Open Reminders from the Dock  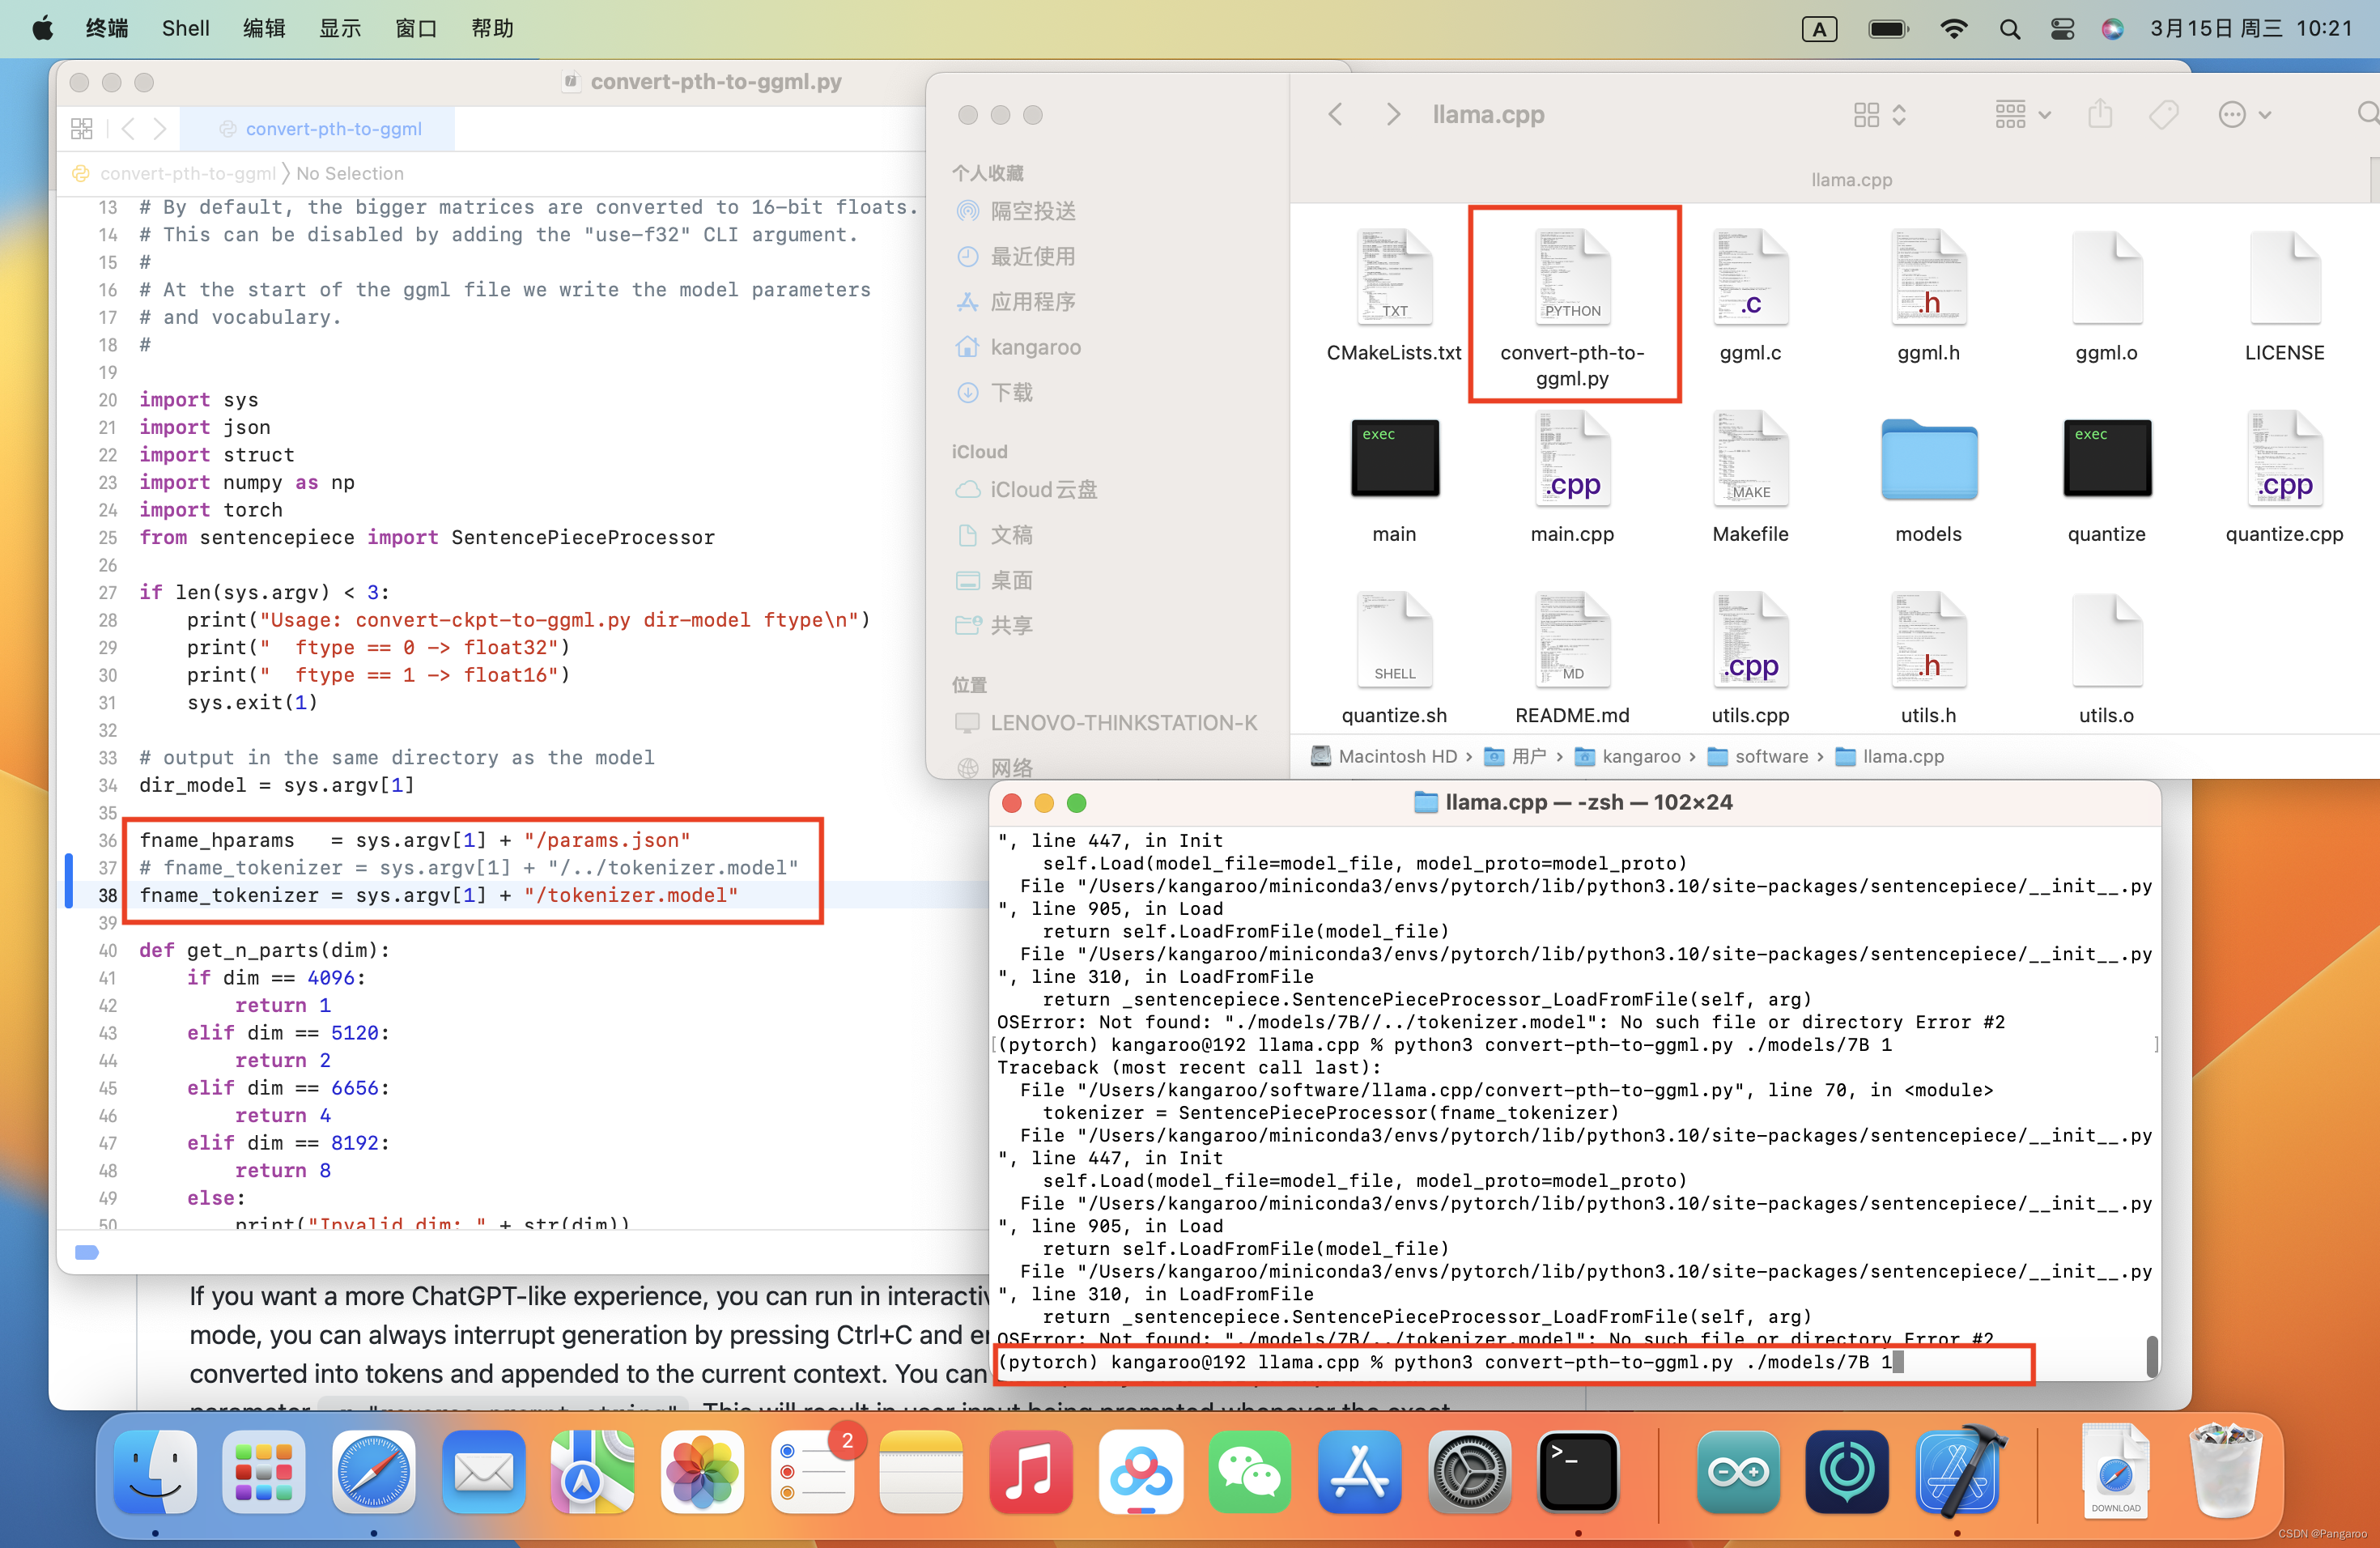812,1471
